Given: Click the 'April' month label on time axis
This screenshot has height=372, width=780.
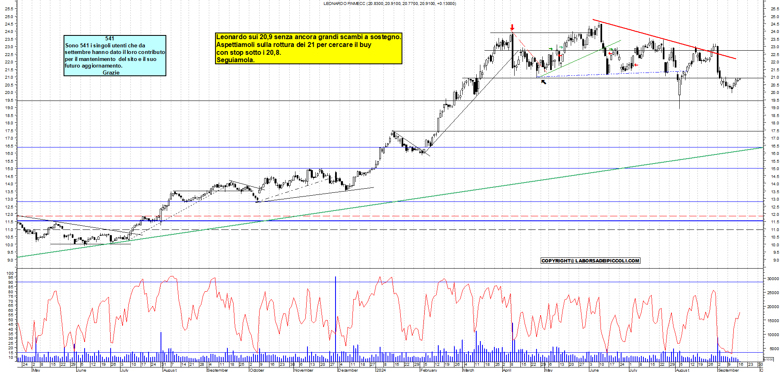Looking at the screenshot, I should click(507, 370).
